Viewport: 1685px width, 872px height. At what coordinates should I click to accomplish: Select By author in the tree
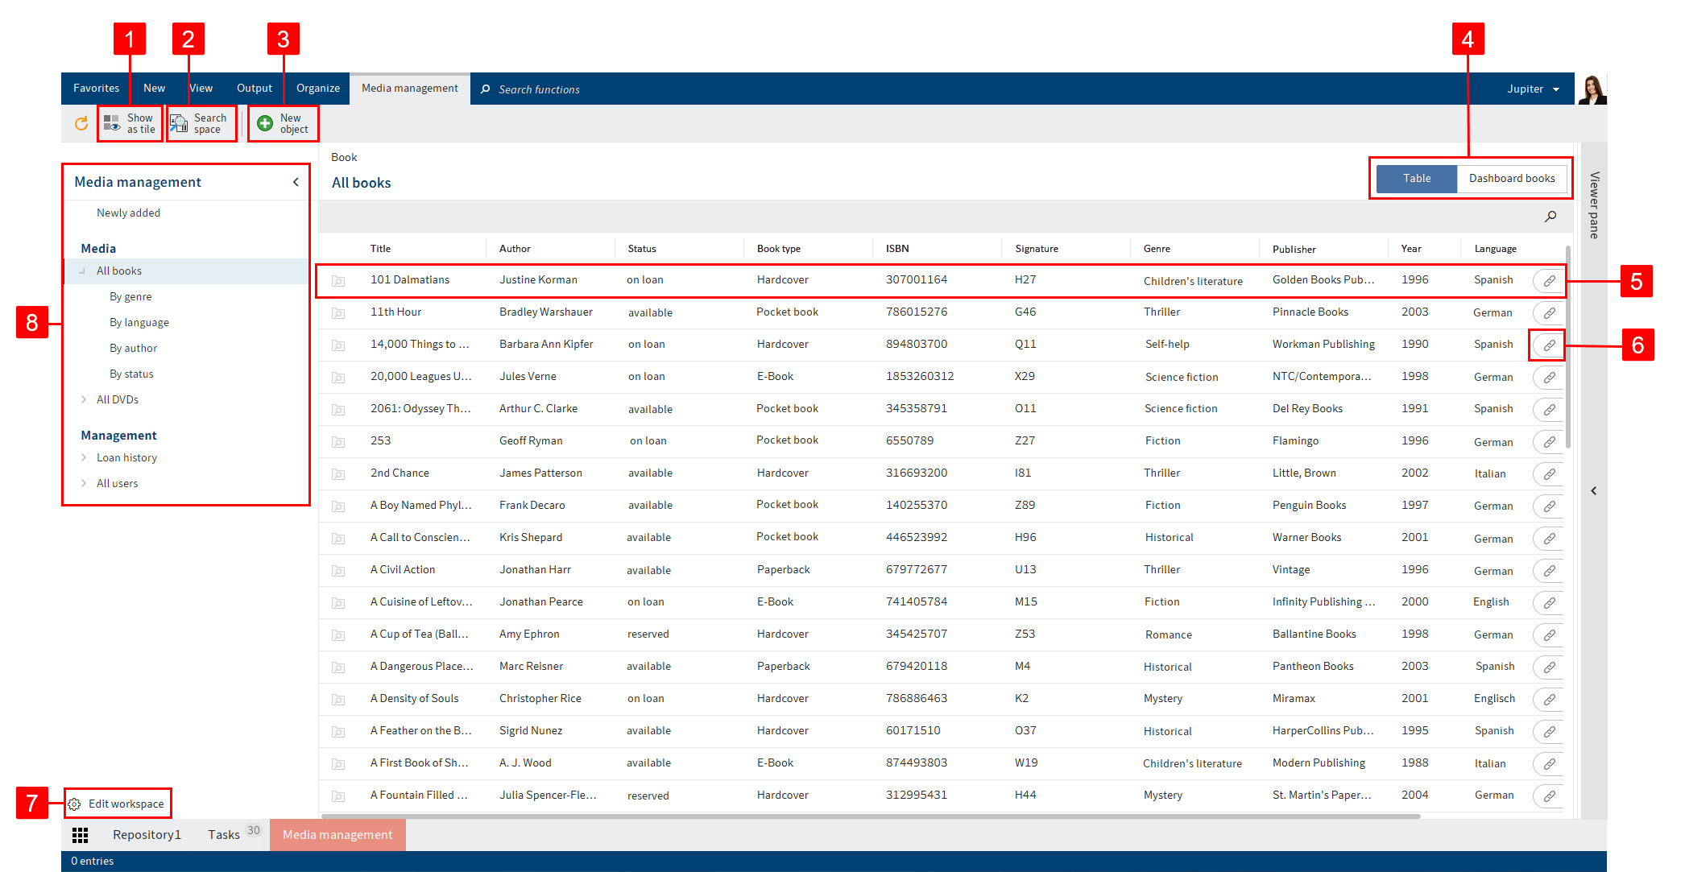click(133, 349)
